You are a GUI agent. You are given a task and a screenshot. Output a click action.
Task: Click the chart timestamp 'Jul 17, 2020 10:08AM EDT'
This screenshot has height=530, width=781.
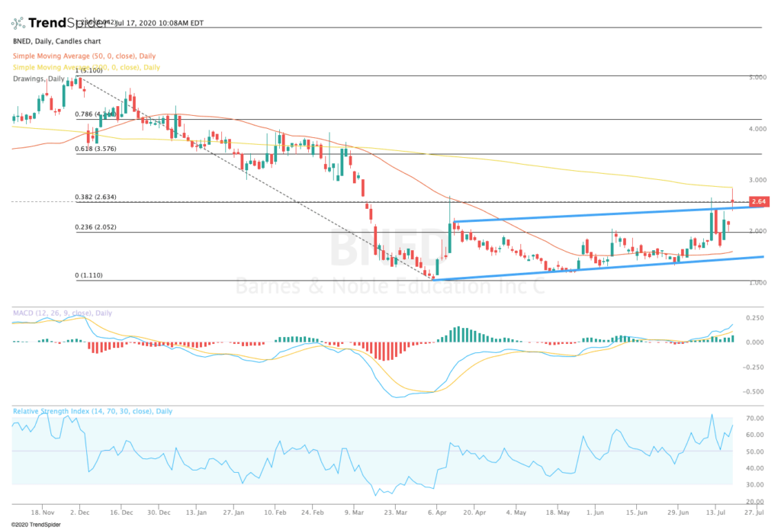160,23
